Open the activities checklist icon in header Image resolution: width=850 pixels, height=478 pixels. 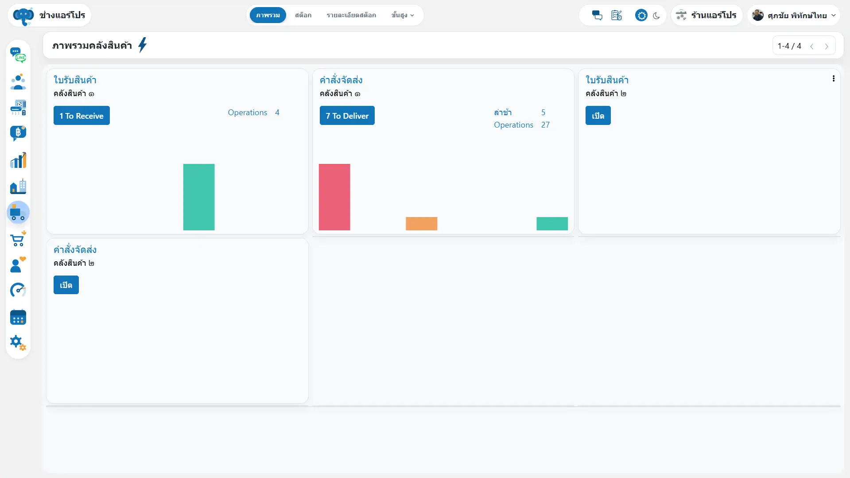coord(617,16)
